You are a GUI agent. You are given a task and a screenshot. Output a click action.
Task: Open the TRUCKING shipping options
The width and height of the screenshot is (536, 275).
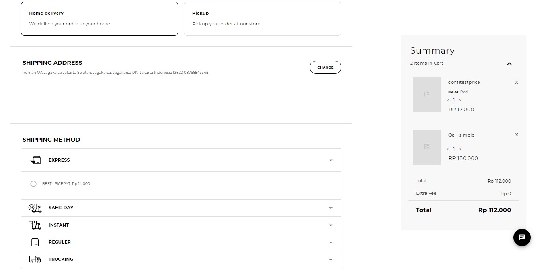tap(331, 259)
